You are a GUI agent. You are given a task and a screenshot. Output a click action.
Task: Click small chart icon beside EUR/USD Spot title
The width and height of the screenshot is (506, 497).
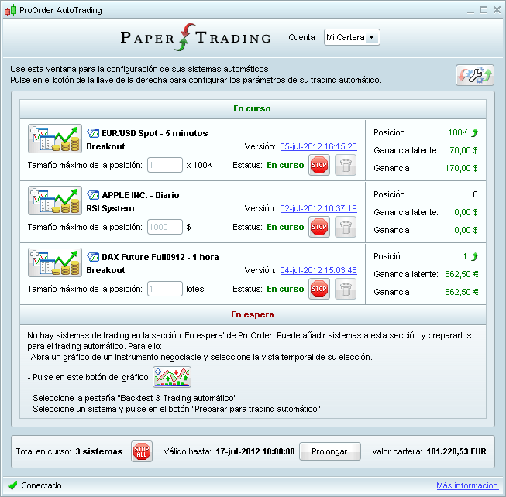93,133
